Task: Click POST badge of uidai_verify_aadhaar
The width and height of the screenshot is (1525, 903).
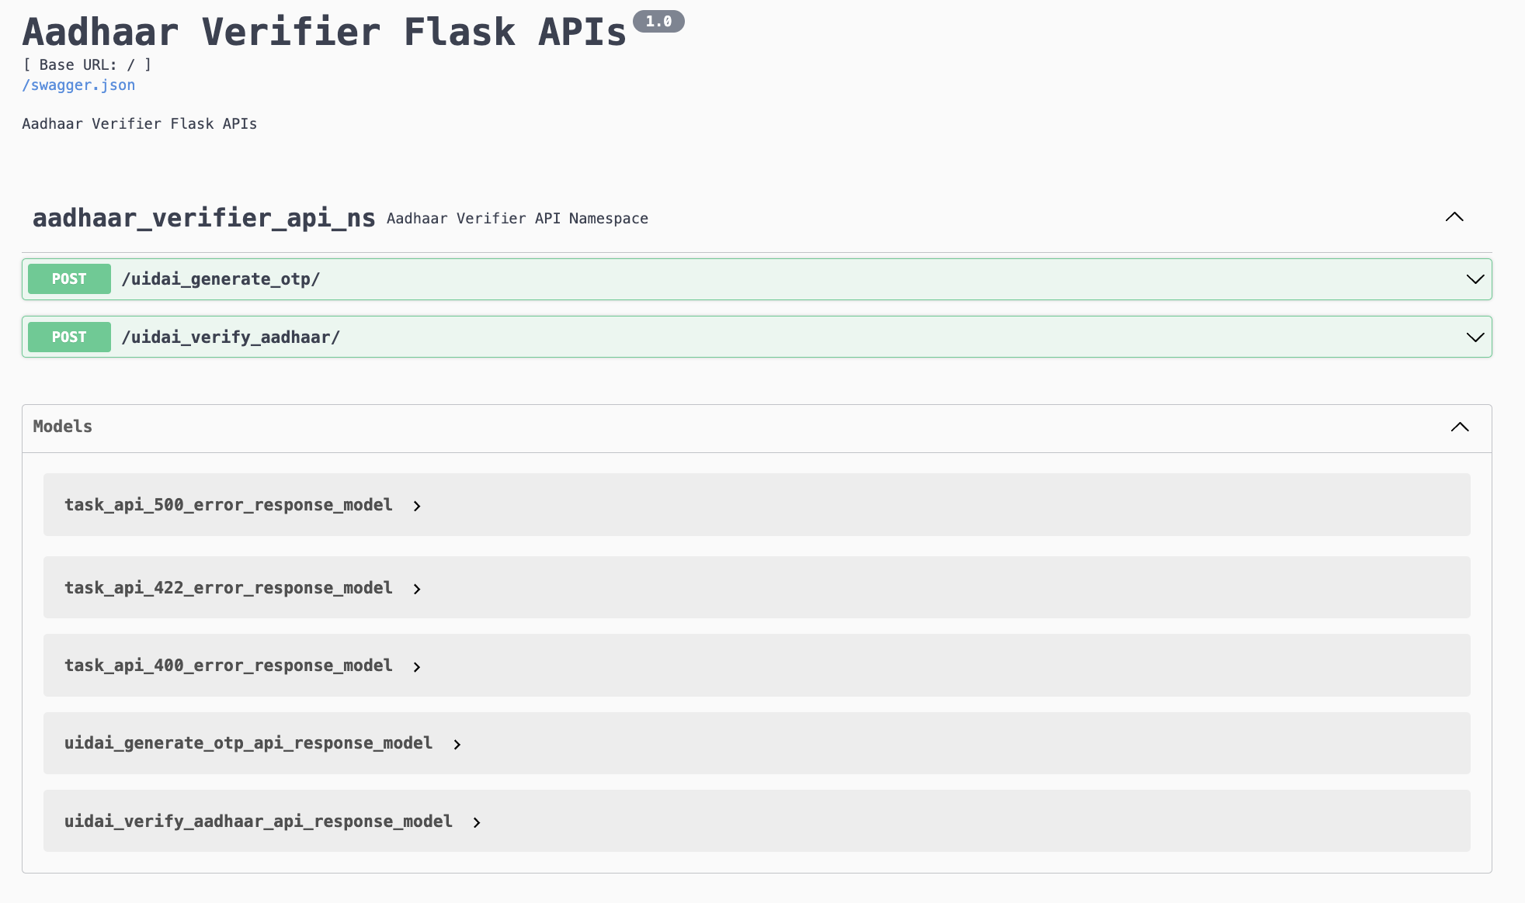Action: point(69,337)
